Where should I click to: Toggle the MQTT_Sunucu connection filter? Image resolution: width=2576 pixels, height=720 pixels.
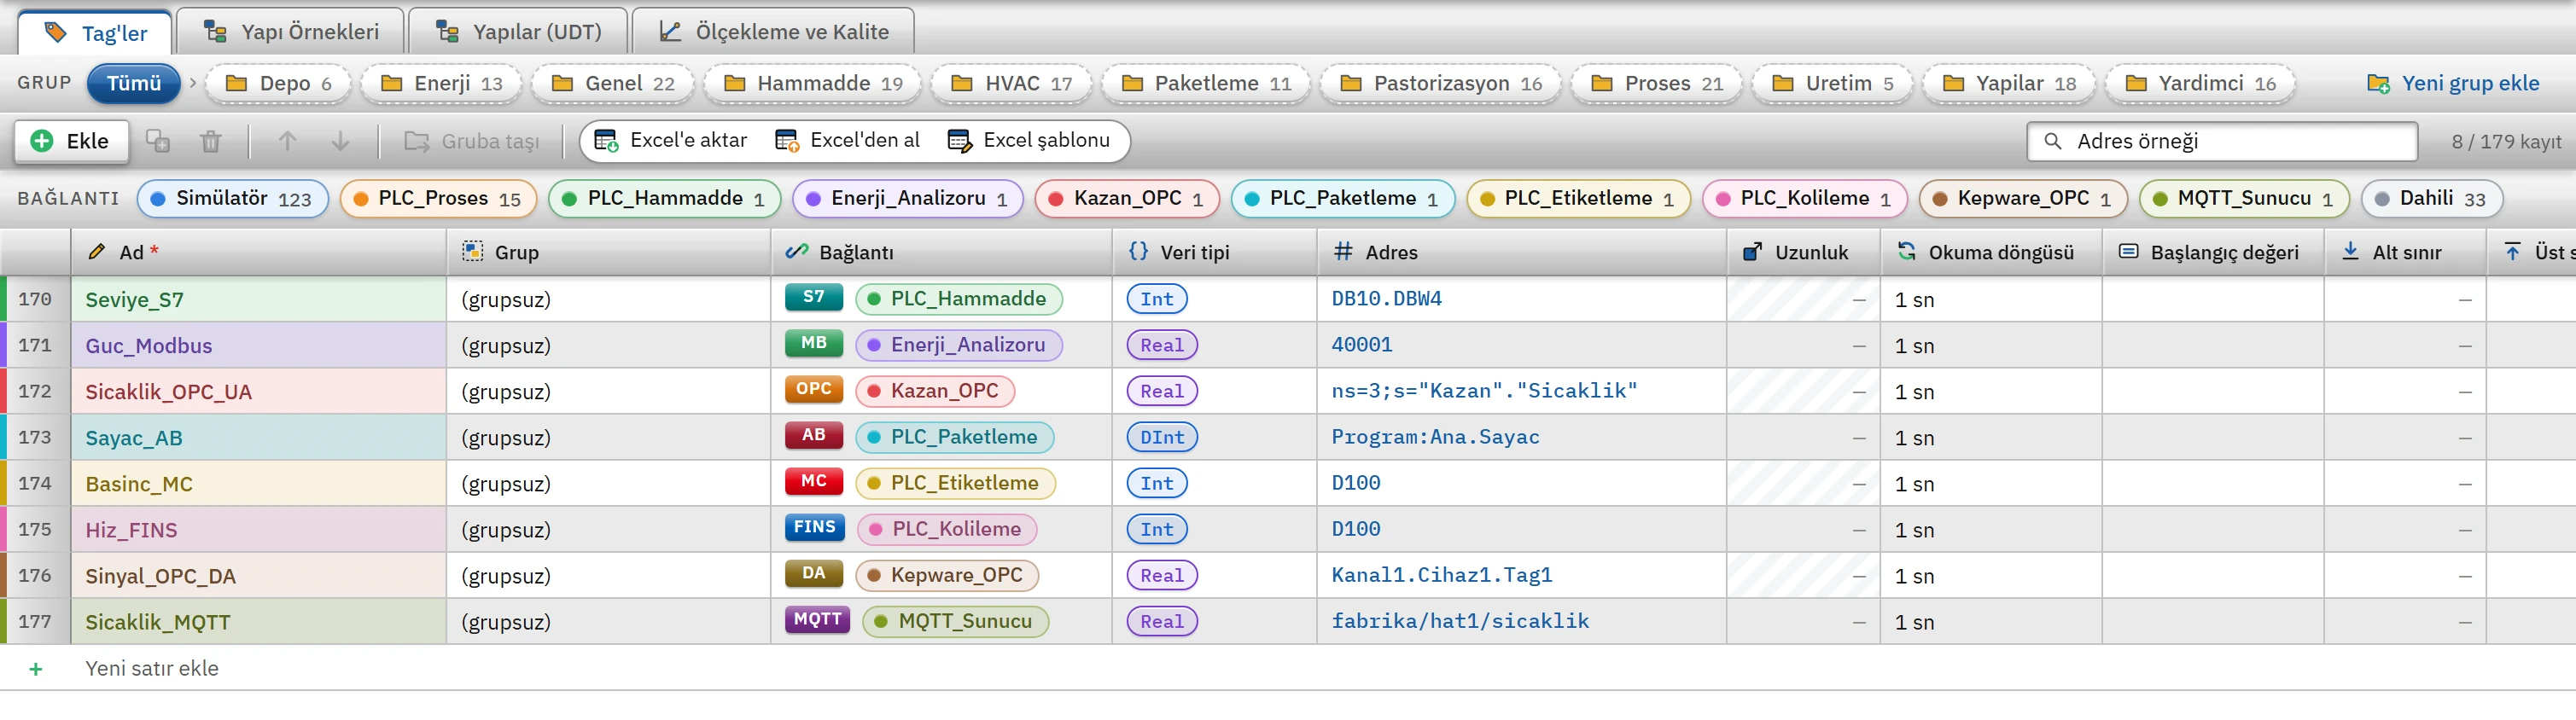pos(2244,199)
